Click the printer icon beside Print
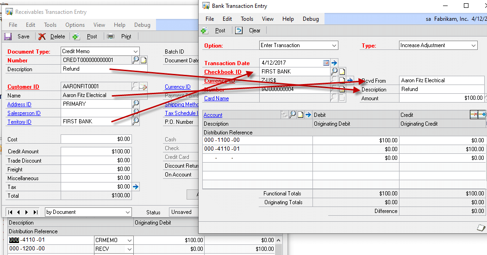 coord(111,36)
